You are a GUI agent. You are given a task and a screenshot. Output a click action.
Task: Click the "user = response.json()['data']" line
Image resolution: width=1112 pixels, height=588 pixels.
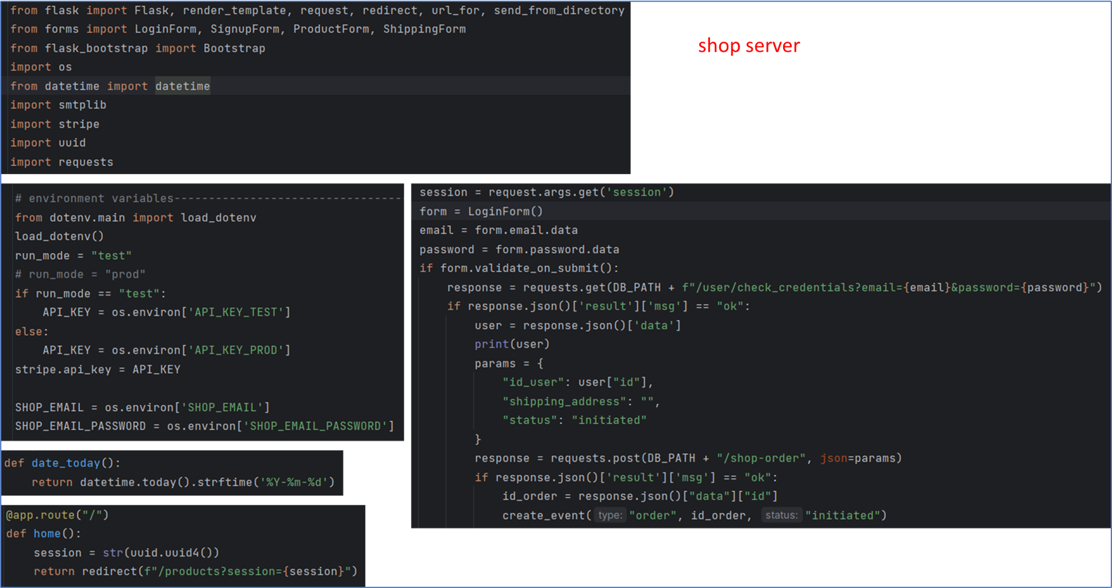coord(577,326)
